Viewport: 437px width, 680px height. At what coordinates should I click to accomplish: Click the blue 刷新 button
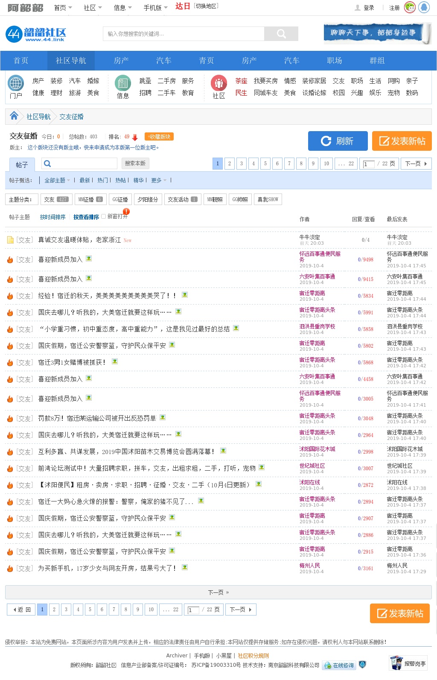[338, 141]
